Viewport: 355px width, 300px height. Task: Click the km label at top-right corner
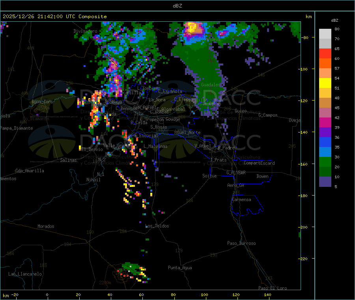pyautogui.click(x=308, y=17)
